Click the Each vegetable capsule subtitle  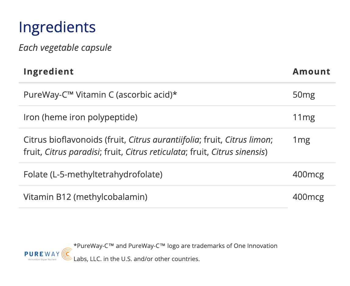pos(65,48)
